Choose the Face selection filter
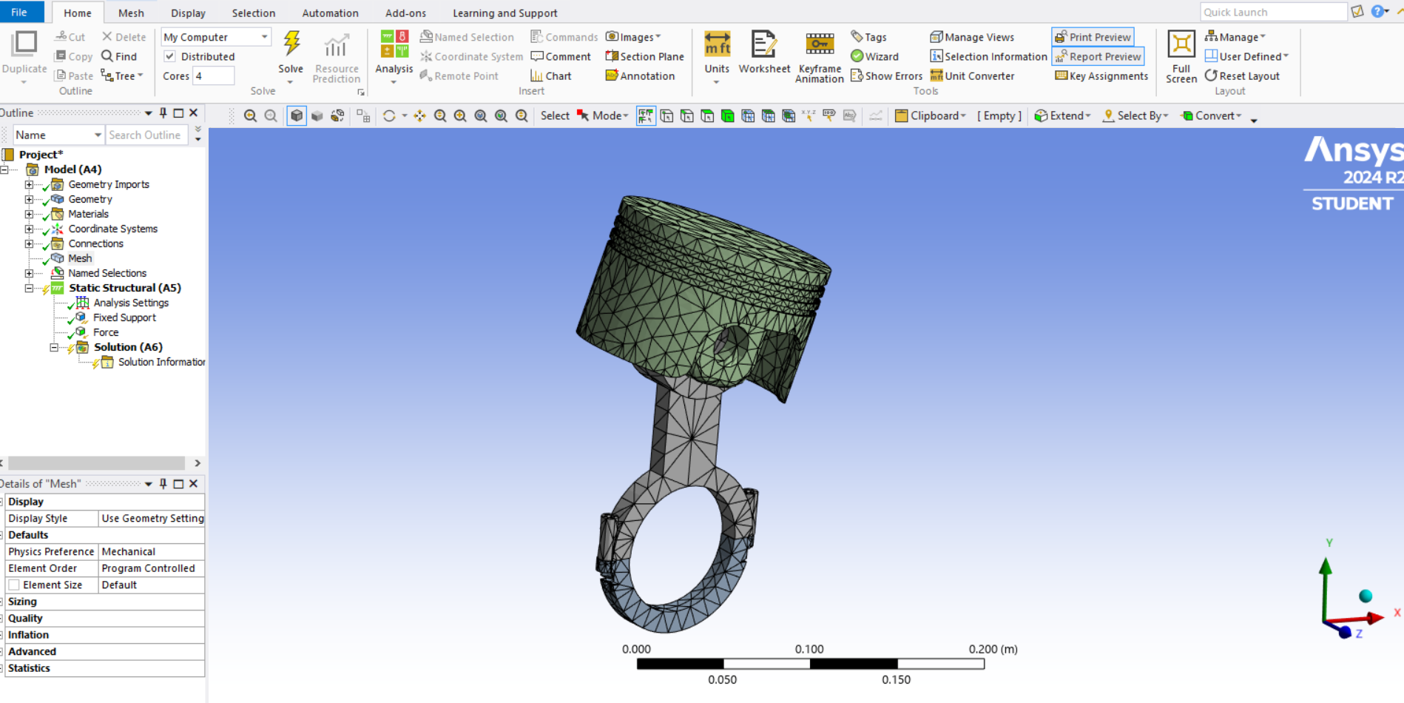The height and width of the screenshot is (703, 1404). [708, 116]
